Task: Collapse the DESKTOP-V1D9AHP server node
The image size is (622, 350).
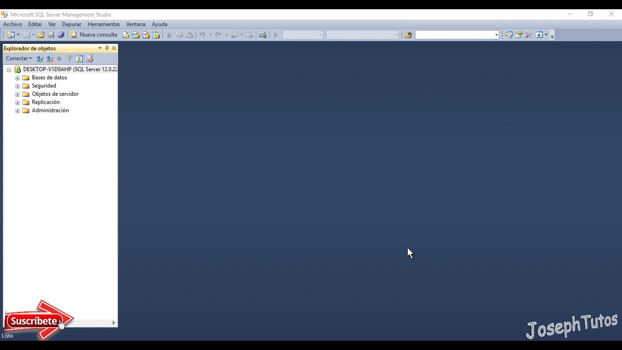Action: click(x=9, y=70)
